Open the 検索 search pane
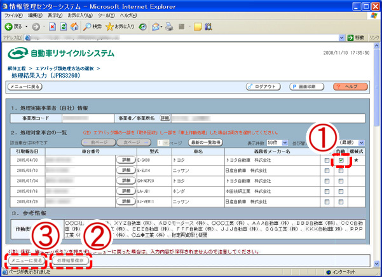This screenshot has height=277, width=382. click(92, 27)
